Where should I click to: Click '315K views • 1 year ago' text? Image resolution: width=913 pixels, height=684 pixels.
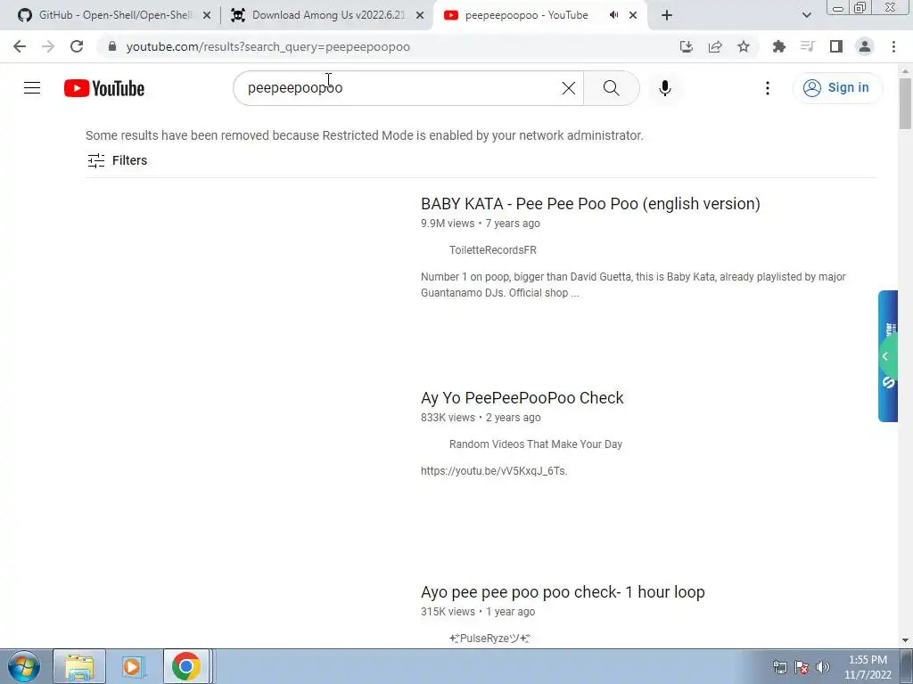[478, 612]
